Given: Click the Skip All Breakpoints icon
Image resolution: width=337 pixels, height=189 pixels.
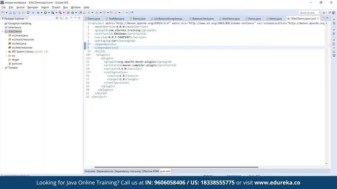Looking at the screenshot, I should (33, 13).
